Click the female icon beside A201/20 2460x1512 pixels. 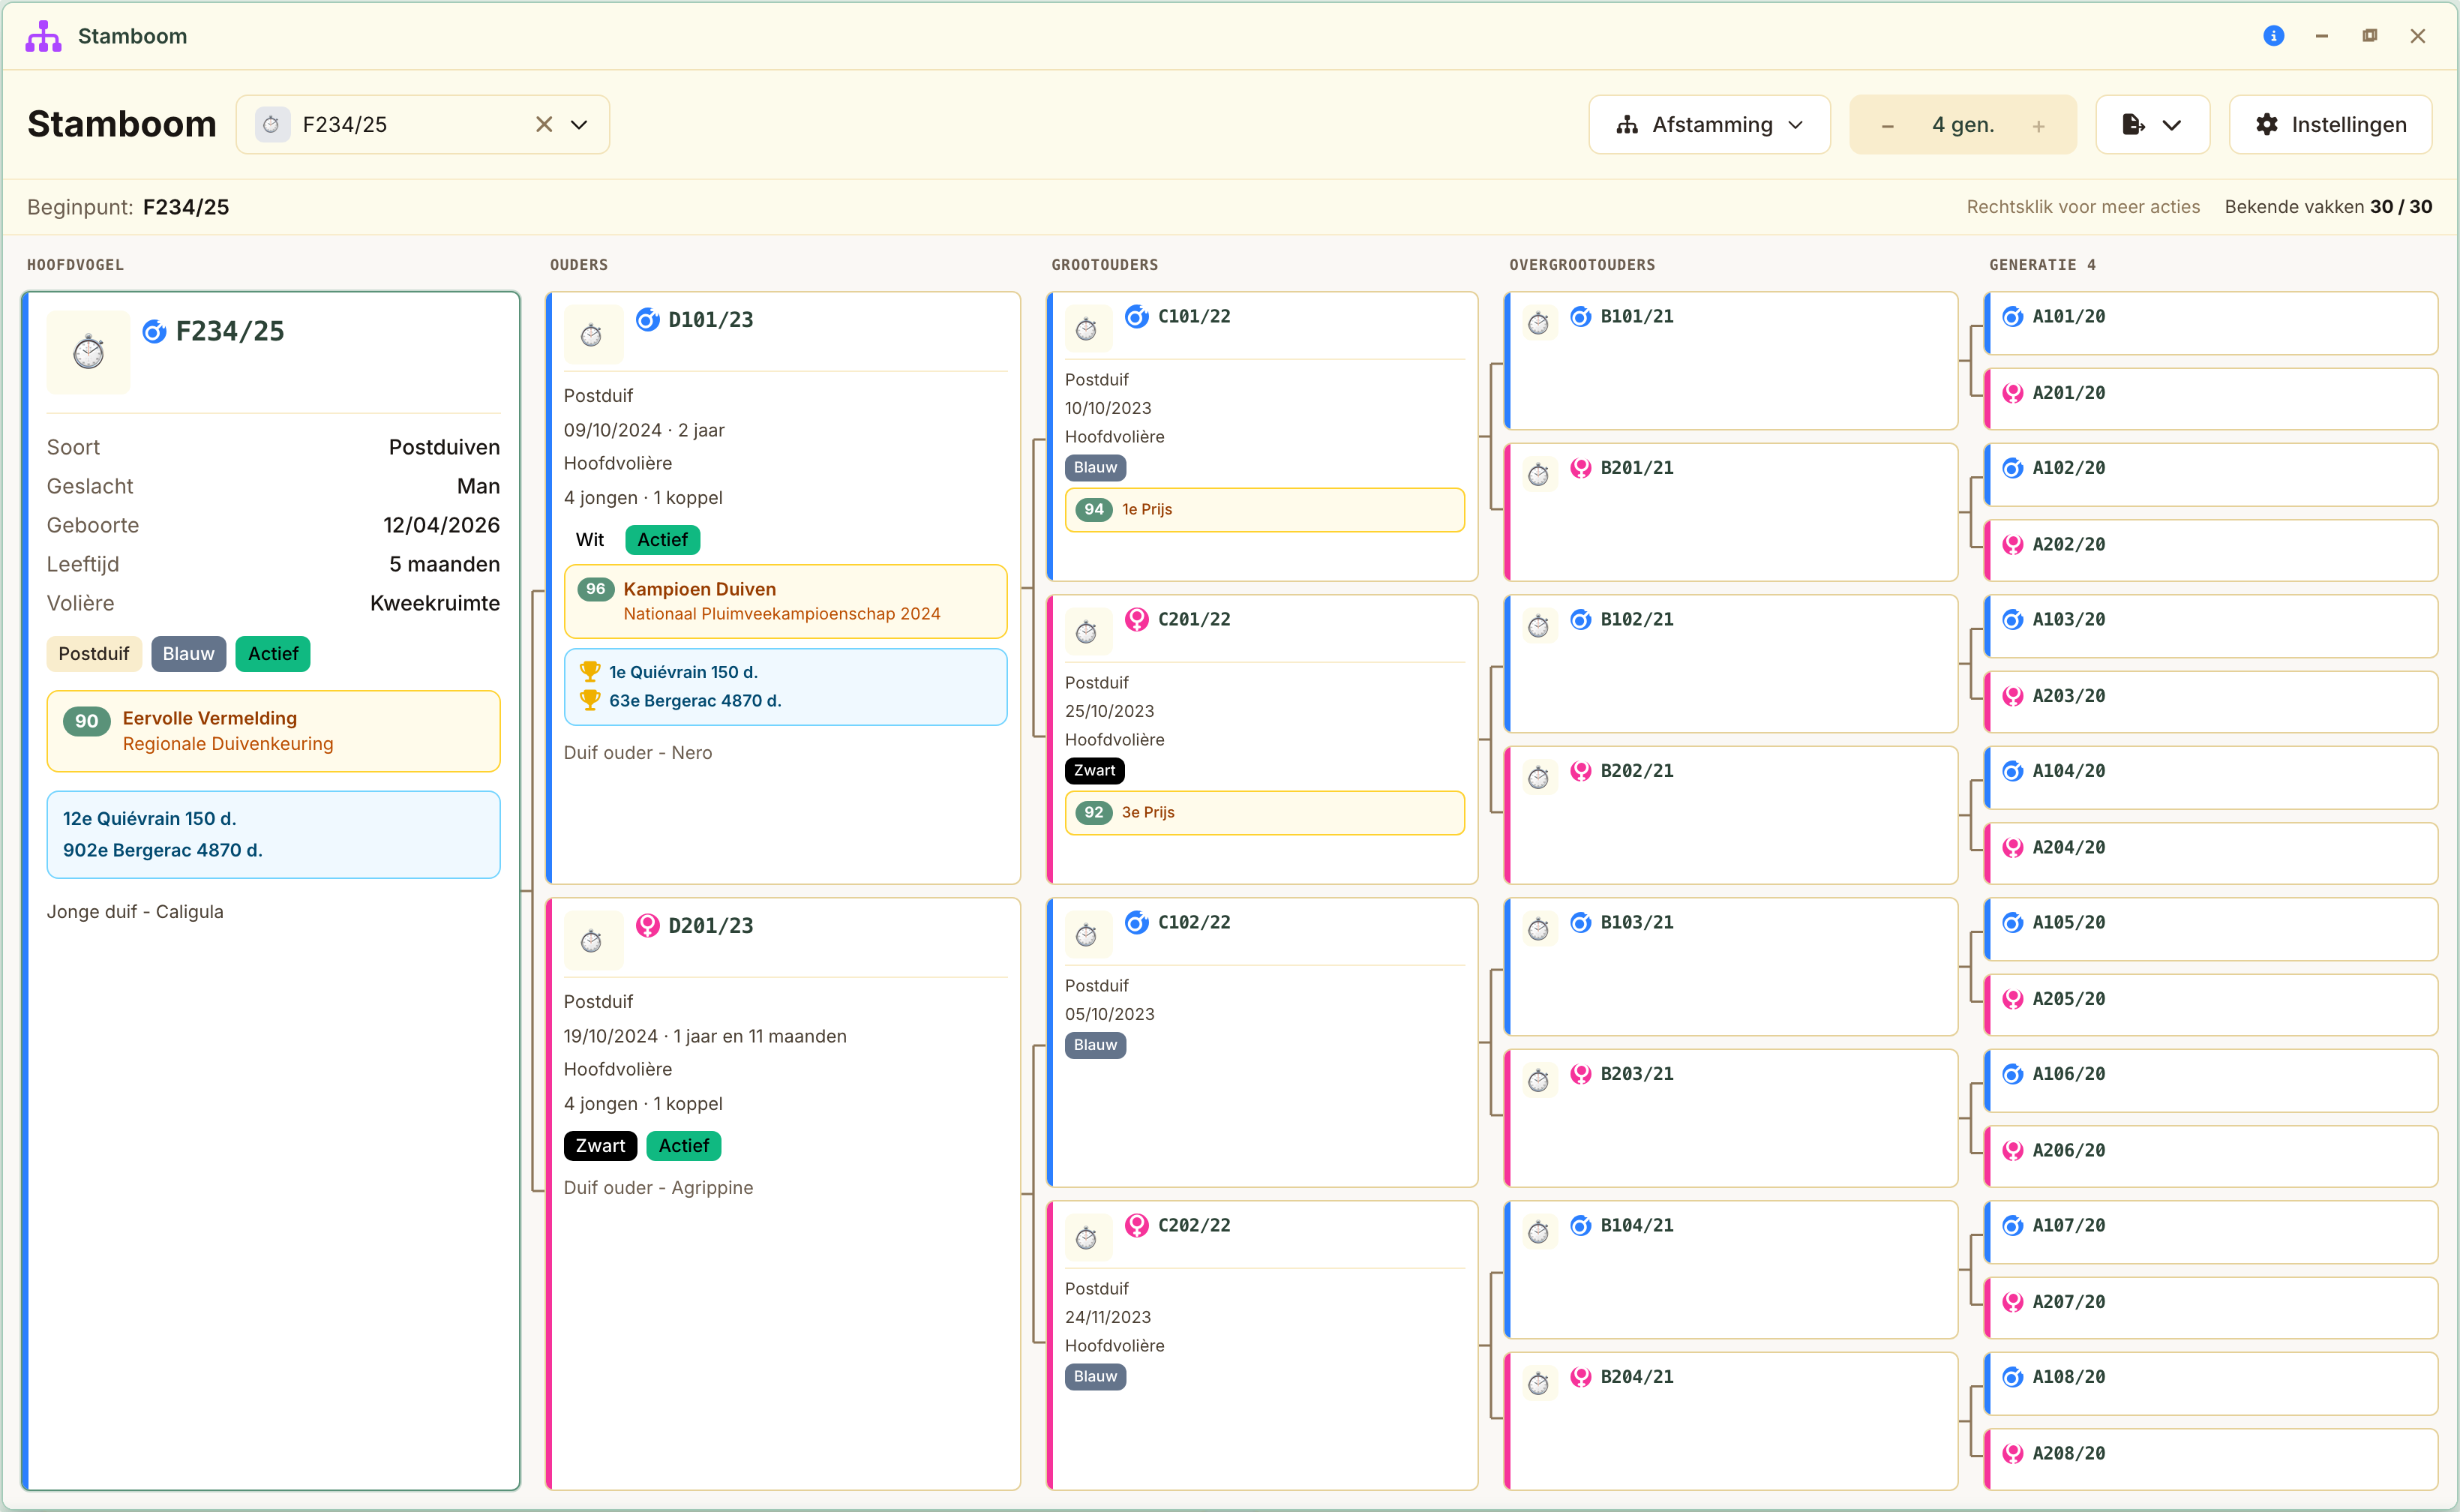coord(2013,393)
